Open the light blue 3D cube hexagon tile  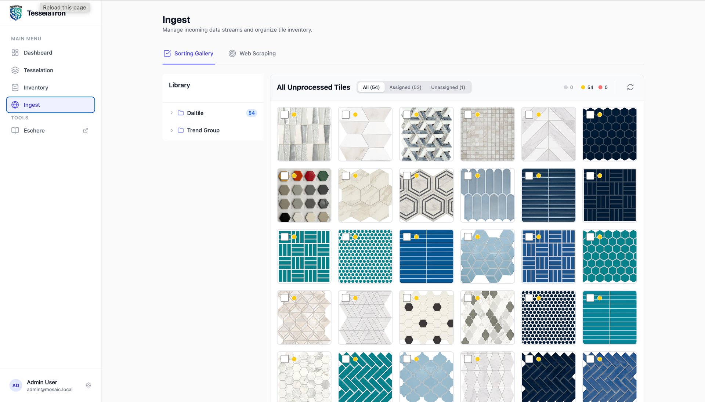(x=487, y=256)
